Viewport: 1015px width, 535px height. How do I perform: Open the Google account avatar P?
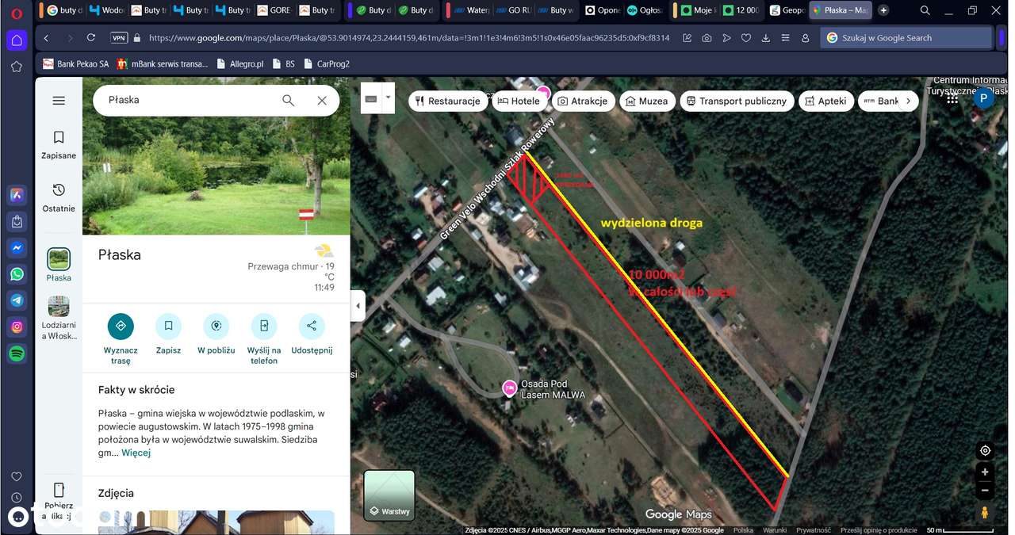pyautogui.click(x=983, y=98)
